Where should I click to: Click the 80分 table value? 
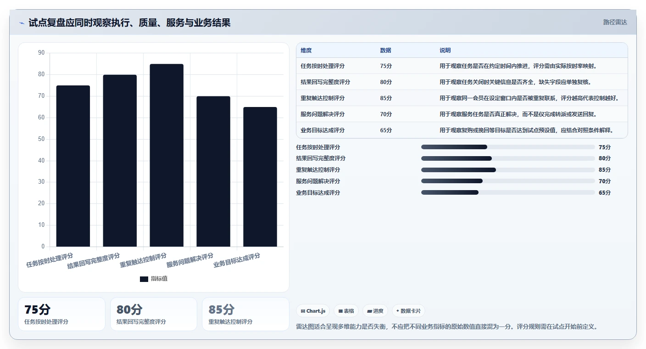coord(386,82)
